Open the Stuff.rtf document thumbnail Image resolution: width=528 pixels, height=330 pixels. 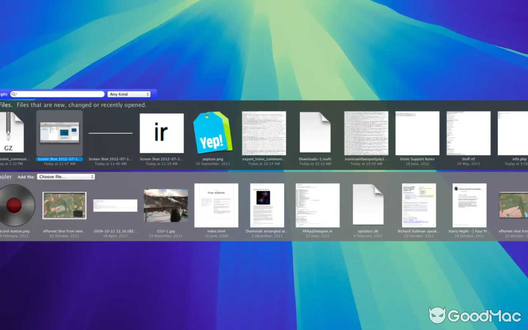(x=468, y=133)
